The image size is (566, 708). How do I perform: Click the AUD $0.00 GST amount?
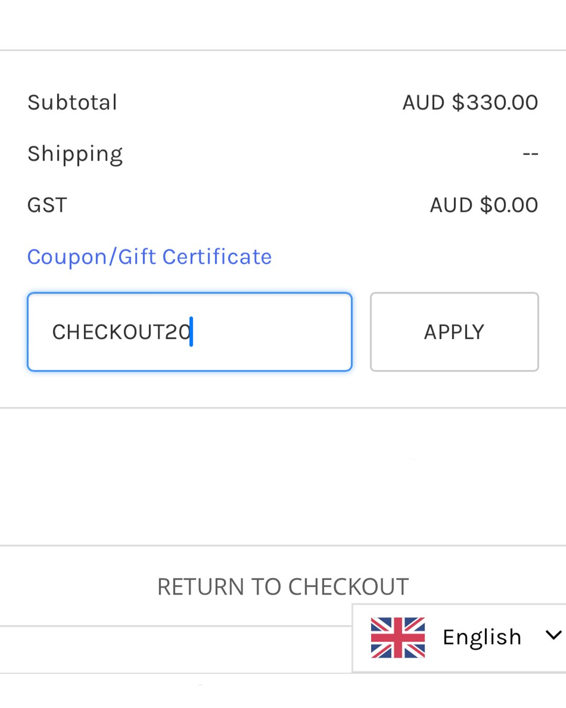click(484, 205)
